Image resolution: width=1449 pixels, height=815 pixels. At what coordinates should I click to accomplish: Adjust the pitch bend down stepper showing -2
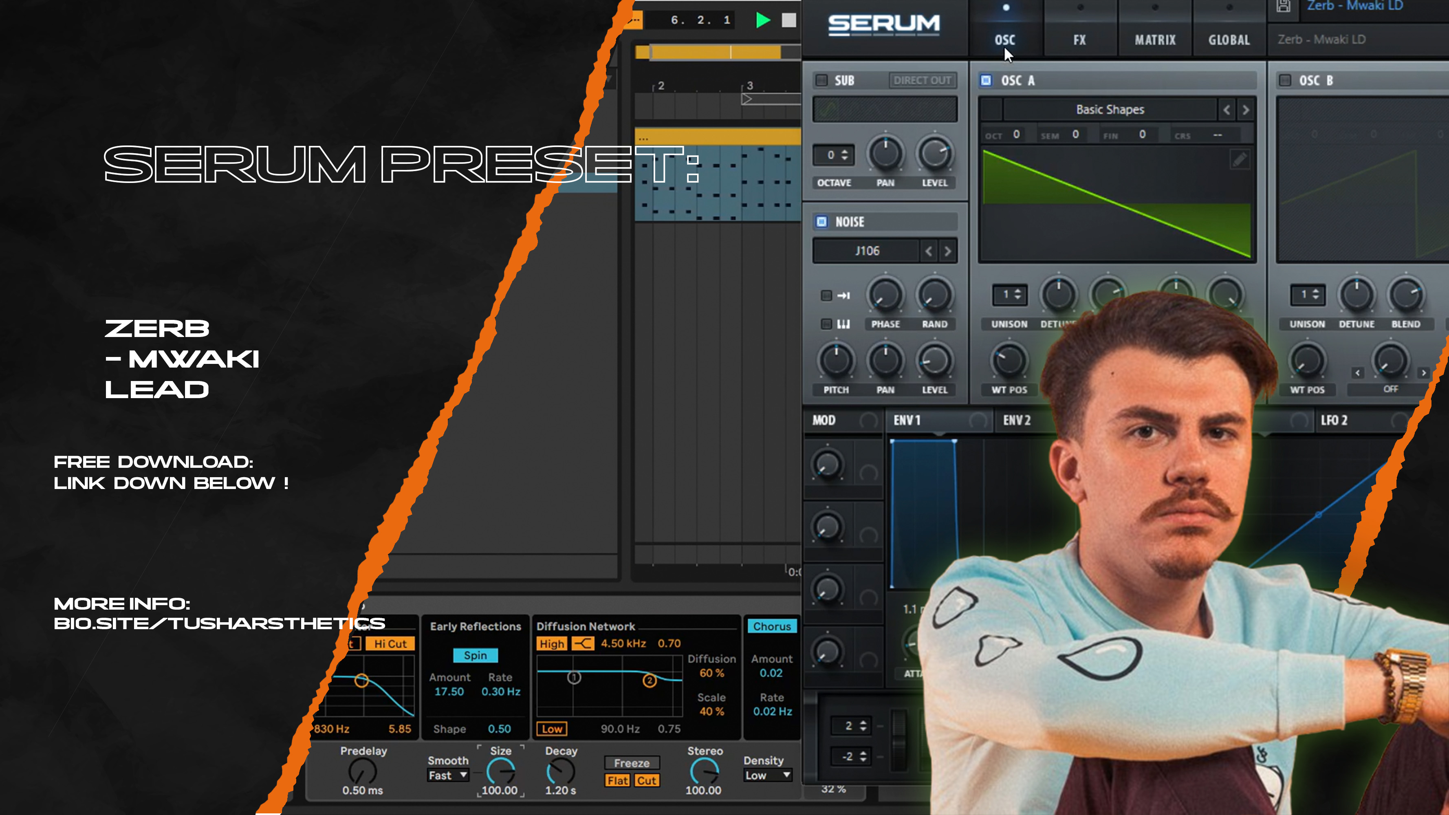click(852, 756)
